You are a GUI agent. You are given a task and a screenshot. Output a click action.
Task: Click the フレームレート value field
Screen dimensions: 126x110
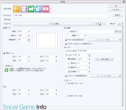coord(82,55)
